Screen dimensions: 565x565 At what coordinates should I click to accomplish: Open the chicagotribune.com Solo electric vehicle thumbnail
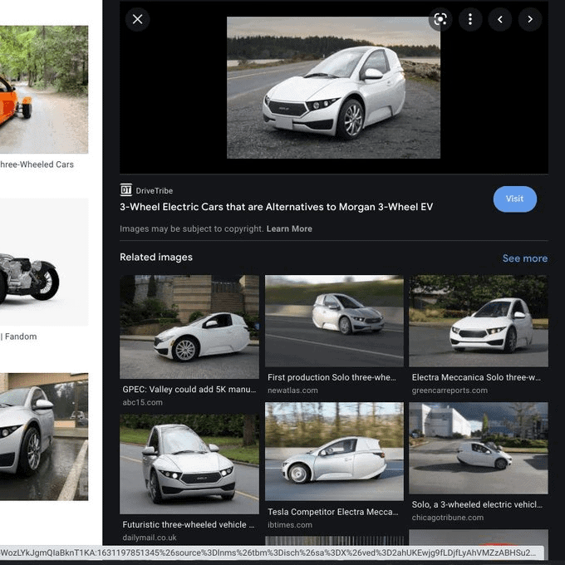click(478, 448)
